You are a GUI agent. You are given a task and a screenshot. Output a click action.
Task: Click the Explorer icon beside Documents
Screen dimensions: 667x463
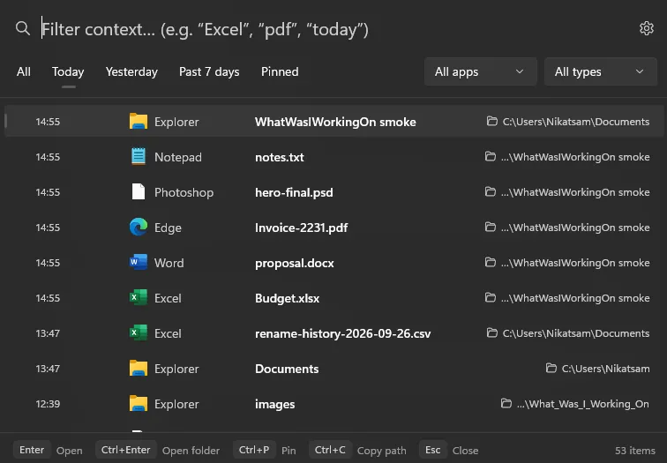coord(139,369)
